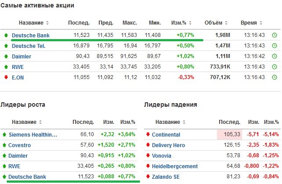Click Covestro change value +1,520
This screenshot has width=282, height=184.
pos(106,145)
